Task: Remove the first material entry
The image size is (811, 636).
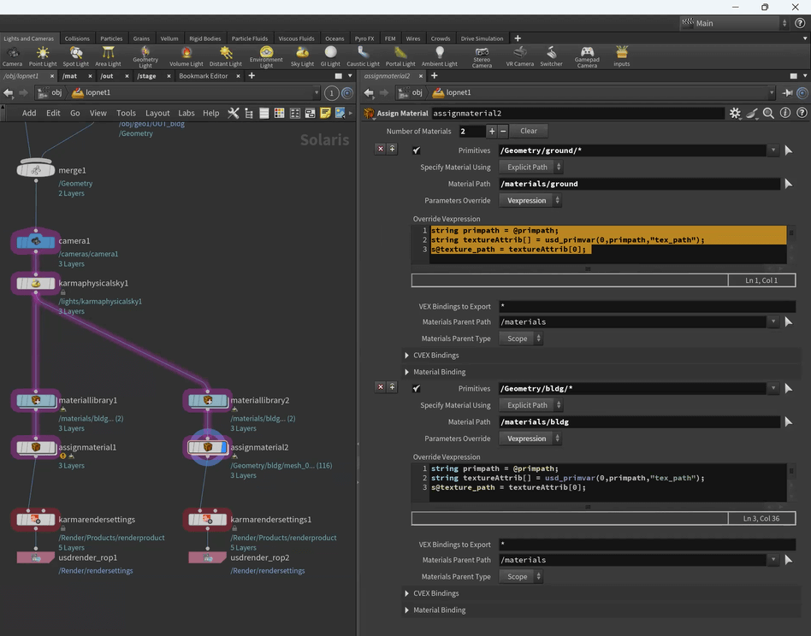Action: (x=381, y=149)
